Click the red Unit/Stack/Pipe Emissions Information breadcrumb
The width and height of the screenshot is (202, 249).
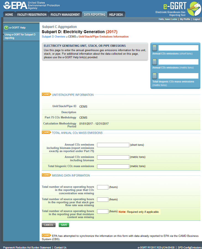pyautogui.click(x=104, y=37)
